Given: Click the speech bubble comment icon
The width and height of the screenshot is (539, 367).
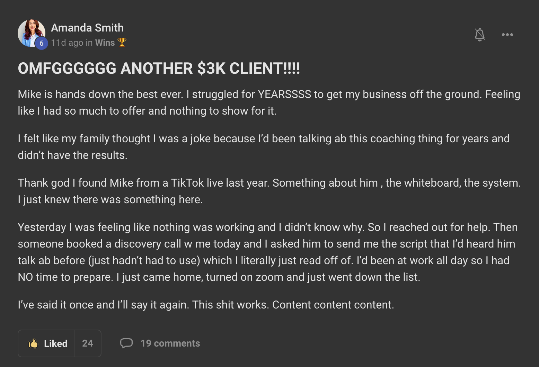Looking at the screenshot, I should [x=126, y=343].
